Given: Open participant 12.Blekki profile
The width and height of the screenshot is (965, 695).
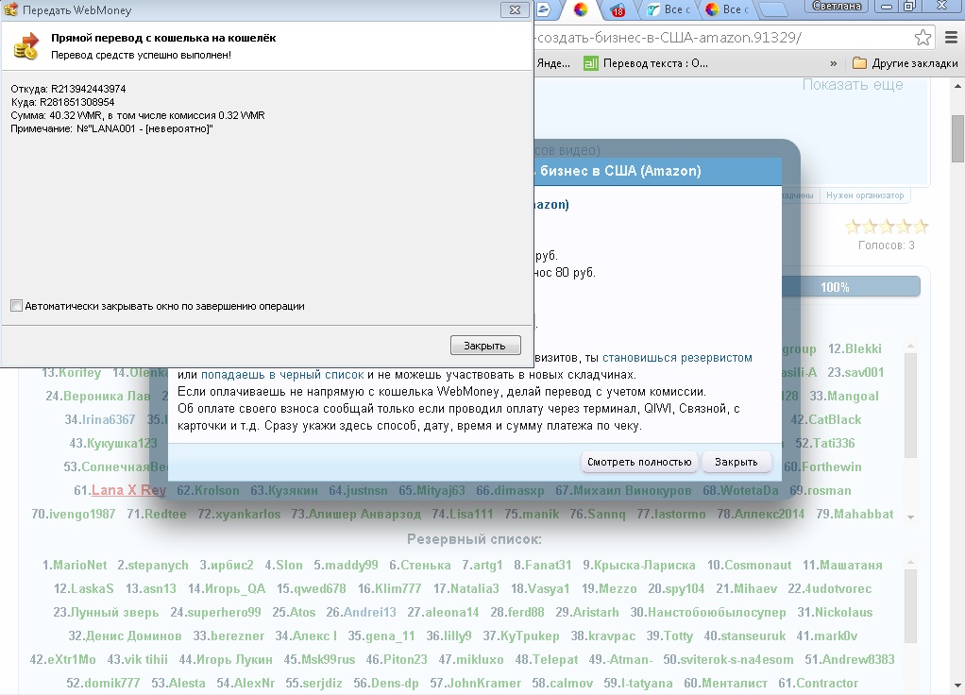Looking at the screenshot, I should 855,348.
